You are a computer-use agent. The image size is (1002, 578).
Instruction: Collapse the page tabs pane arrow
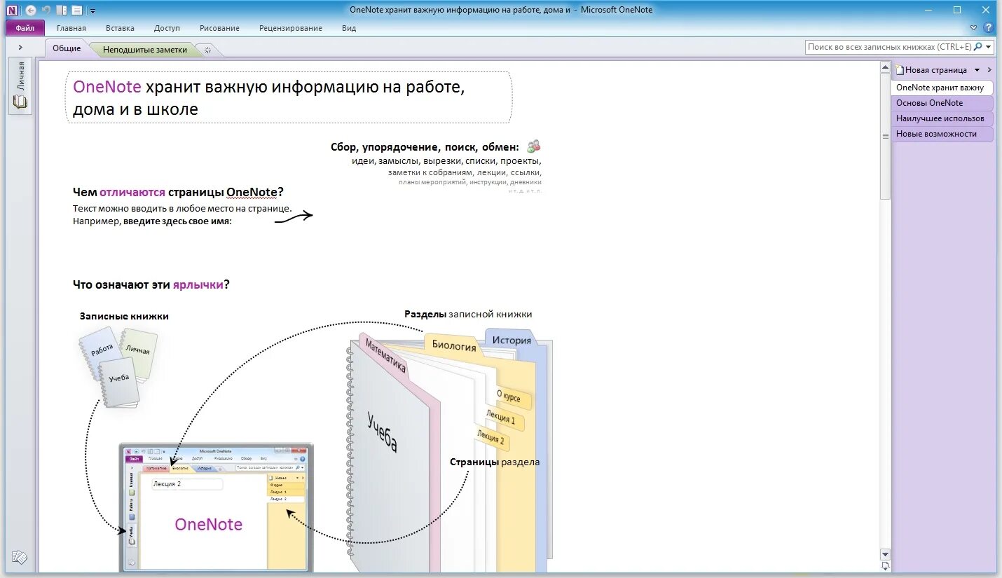[989, 70]
